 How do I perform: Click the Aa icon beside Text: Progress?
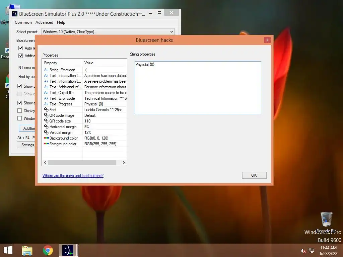46,104
